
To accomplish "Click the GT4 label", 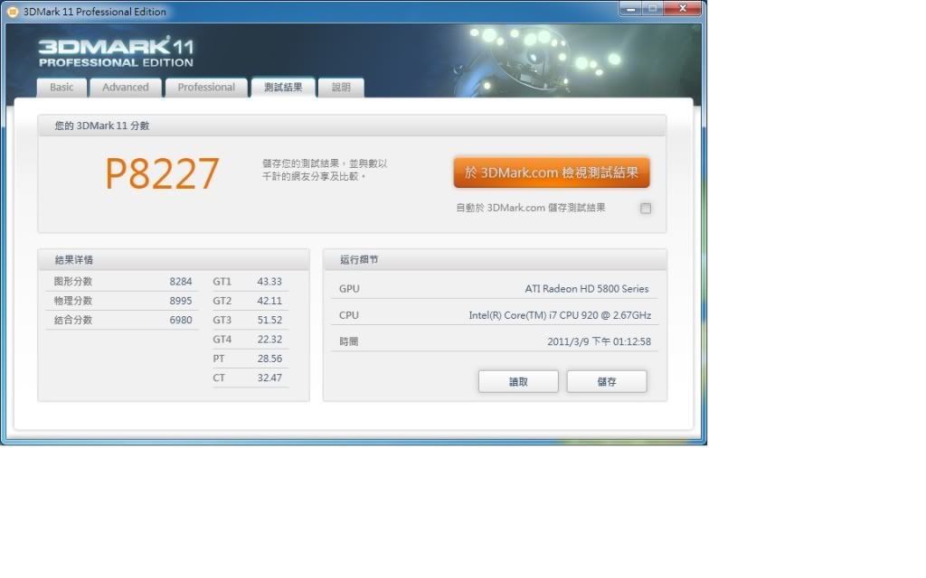I will click(x=222, y=340).
